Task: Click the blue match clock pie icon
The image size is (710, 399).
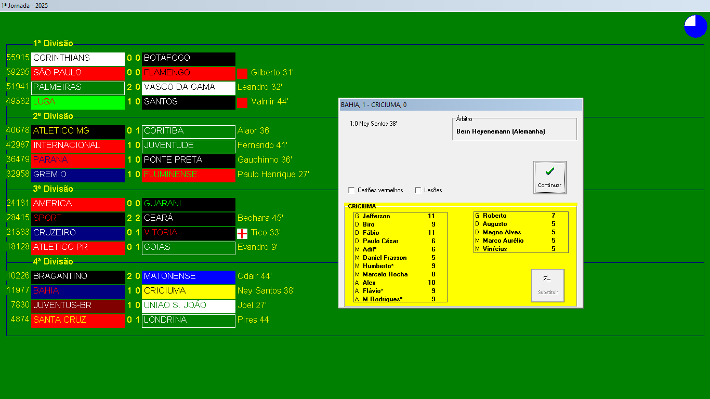Action: pos(695,26)
